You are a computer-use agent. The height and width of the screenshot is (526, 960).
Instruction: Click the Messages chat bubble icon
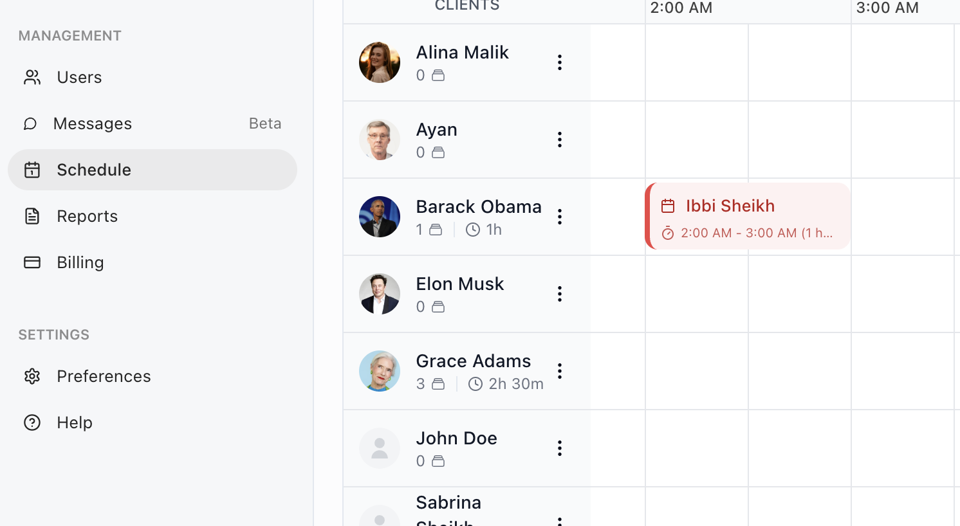pos(30,123)
